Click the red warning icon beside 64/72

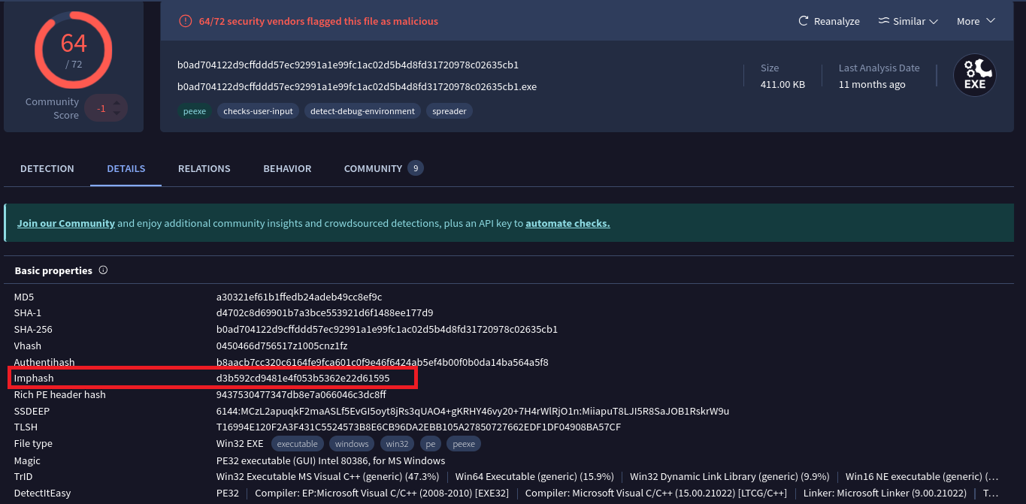185,21
